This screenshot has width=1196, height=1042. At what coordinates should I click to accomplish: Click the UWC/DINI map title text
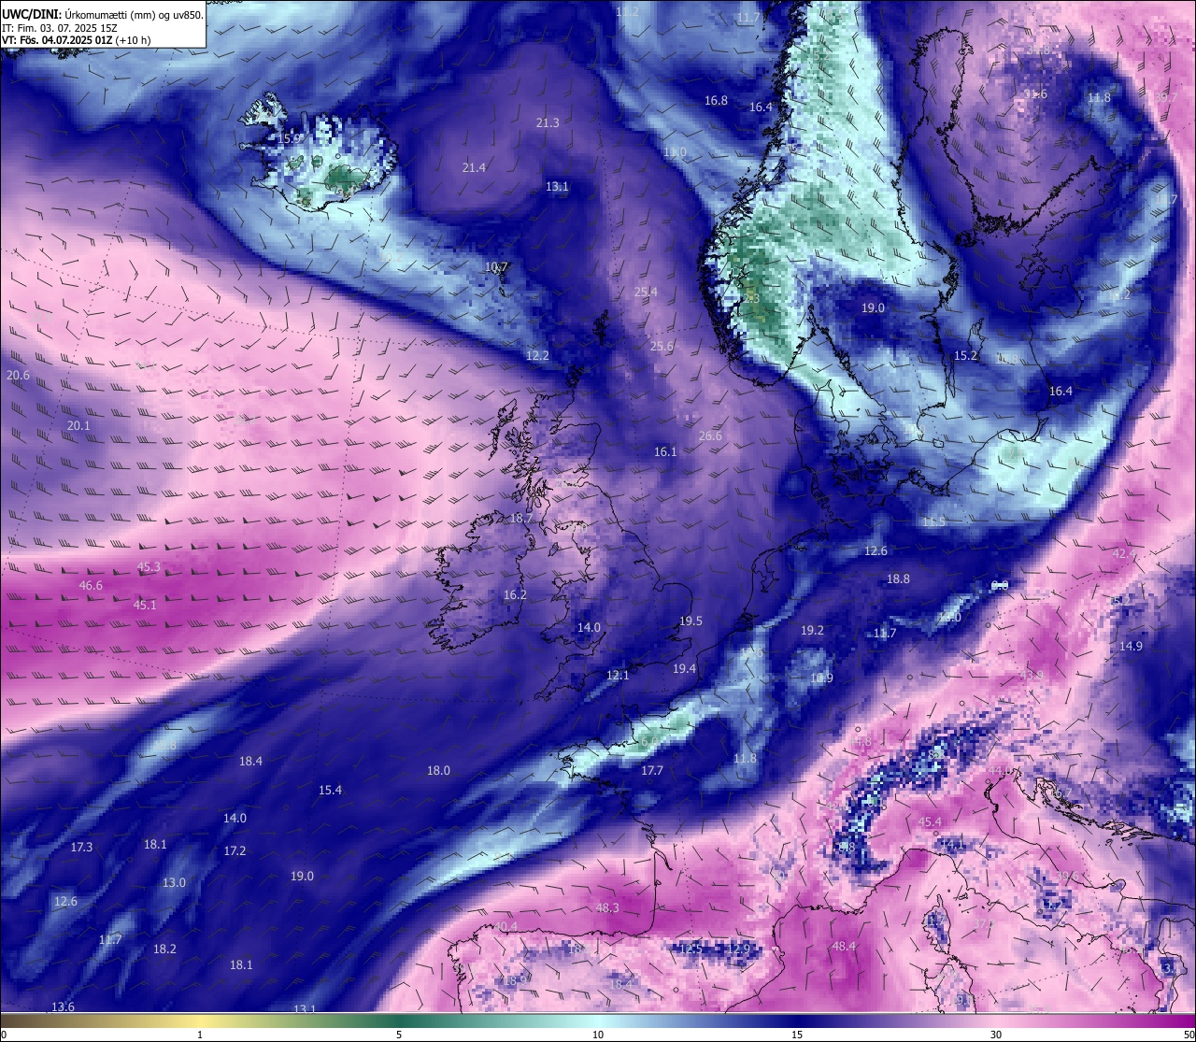pos(103,14)
